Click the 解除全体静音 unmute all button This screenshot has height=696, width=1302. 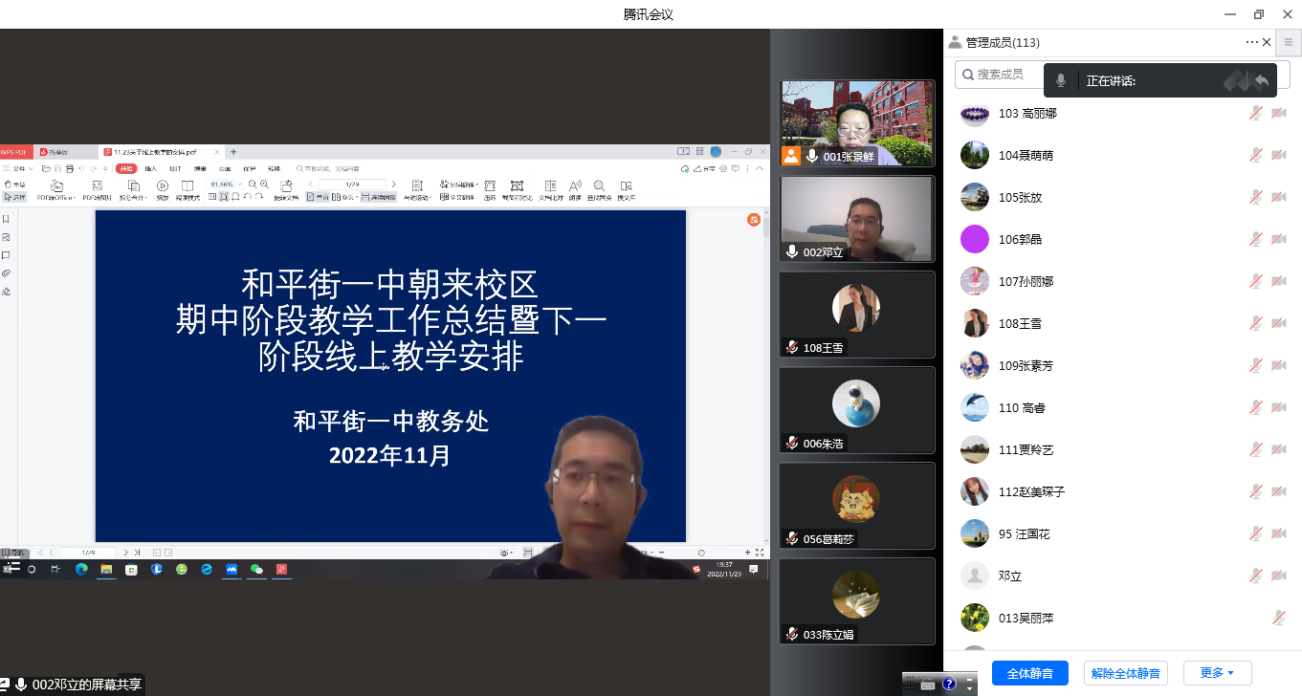(x=1125, y=673)
